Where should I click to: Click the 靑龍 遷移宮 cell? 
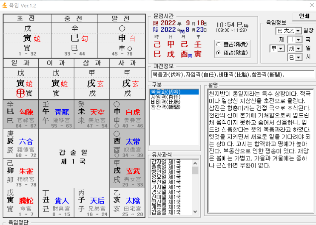coord(56,114)
